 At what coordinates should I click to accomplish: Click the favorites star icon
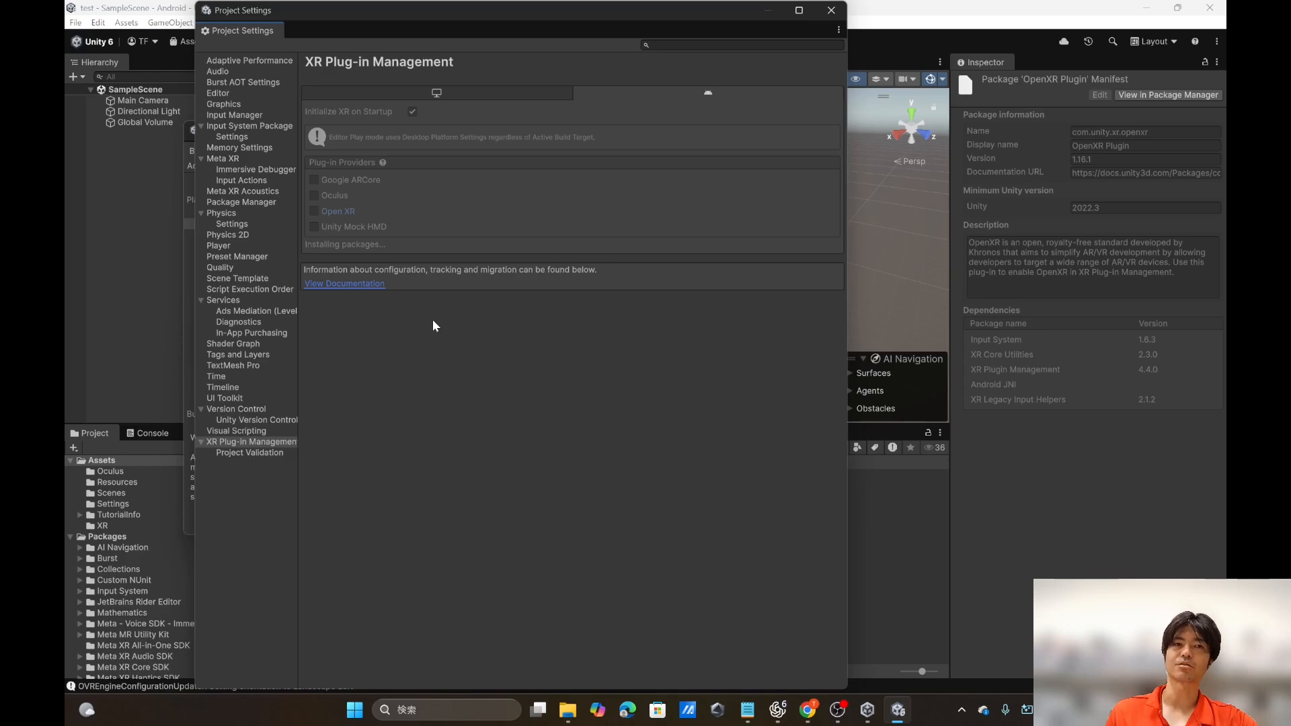point(910,447)
